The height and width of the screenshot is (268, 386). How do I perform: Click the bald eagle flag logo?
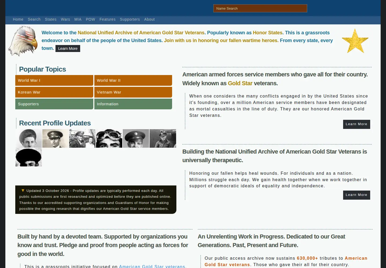[23, 41]
